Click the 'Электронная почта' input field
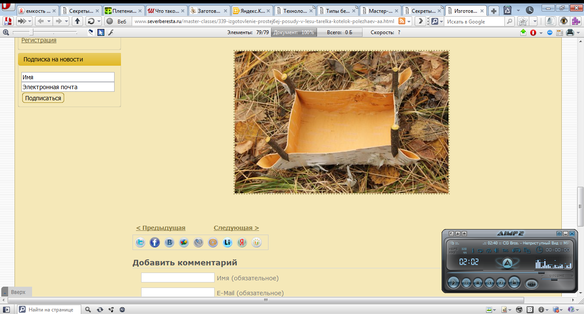This screenshot has width=584, height=314. [68, 87]
